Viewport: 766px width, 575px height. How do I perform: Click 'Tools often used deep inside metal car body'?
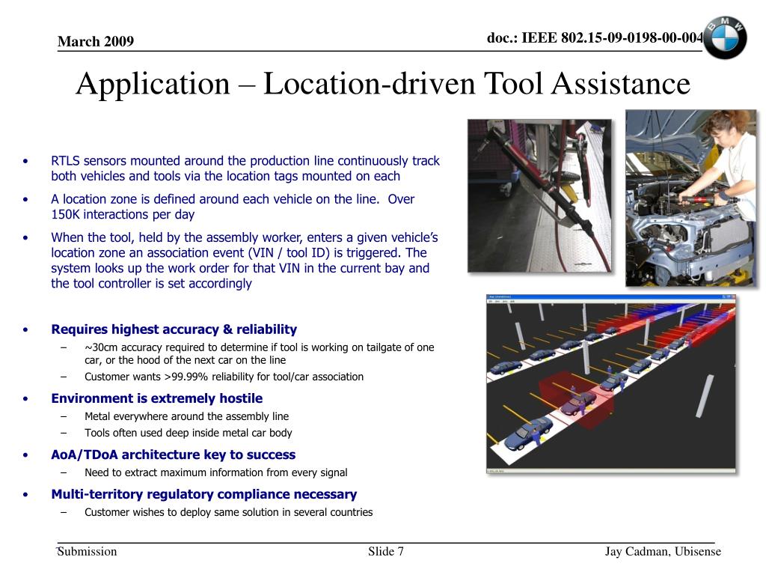click(188, 433)
